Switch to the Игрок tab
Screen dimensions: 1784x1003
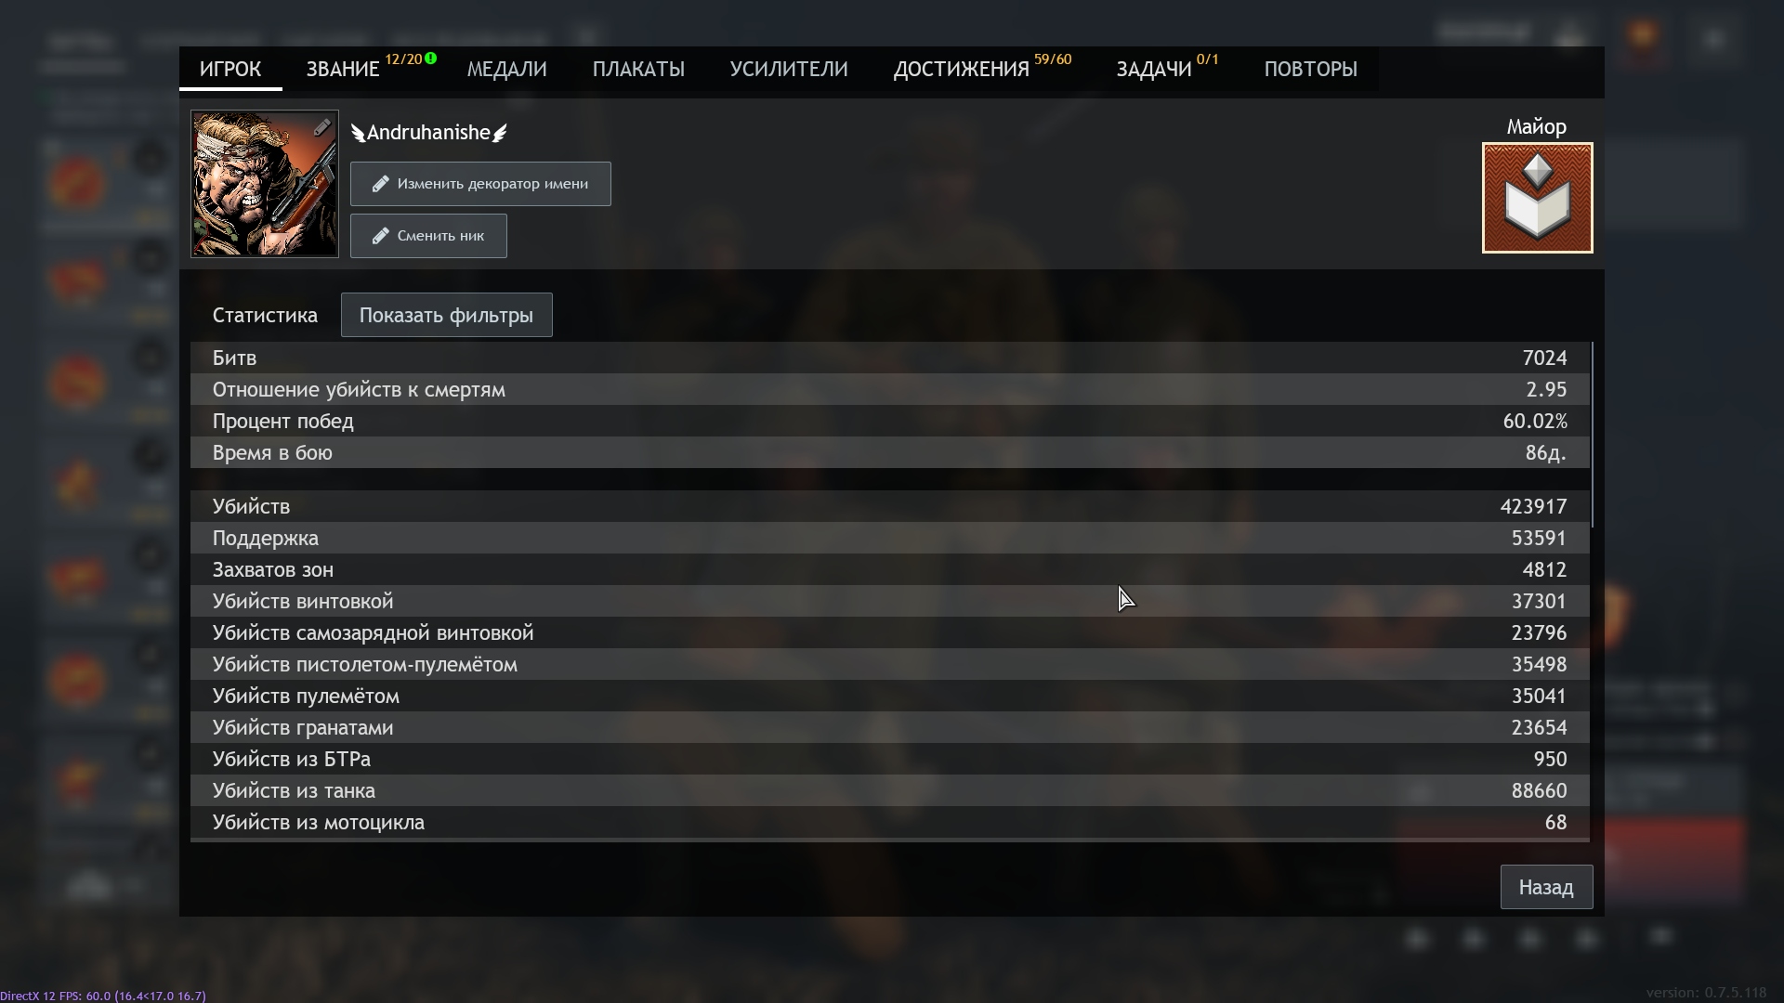(x=230, y=70)
